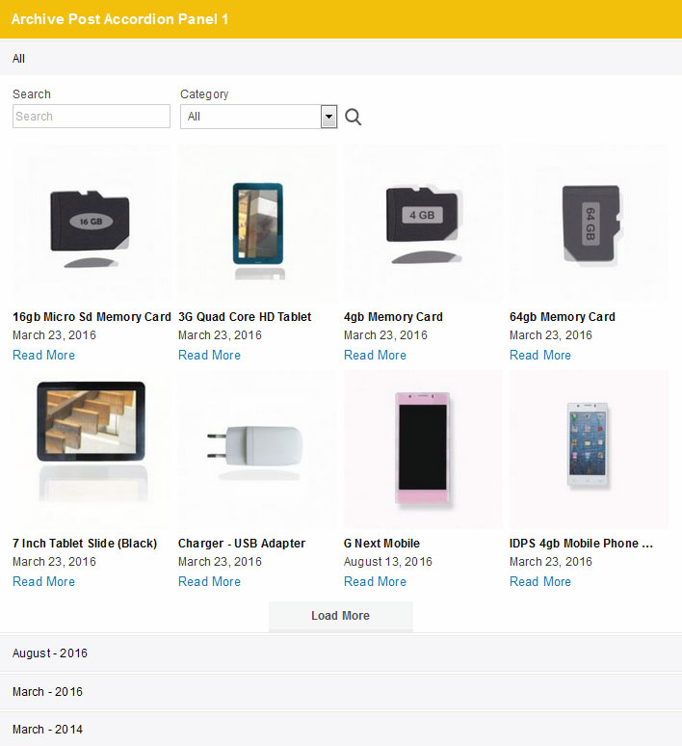
Task: Click Read More under 4gb Memory Card
Action: click(375, 355)
